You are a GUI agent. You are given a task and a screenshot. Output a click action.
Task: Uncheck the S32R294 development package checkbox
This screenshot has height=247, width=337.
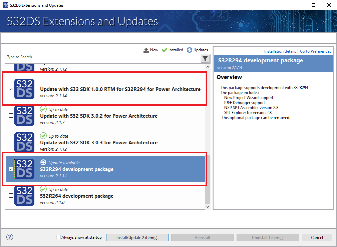coord(11,169)
